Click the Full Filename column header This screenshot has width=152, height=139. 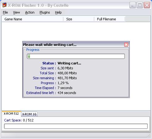click(x=110, y=19)
